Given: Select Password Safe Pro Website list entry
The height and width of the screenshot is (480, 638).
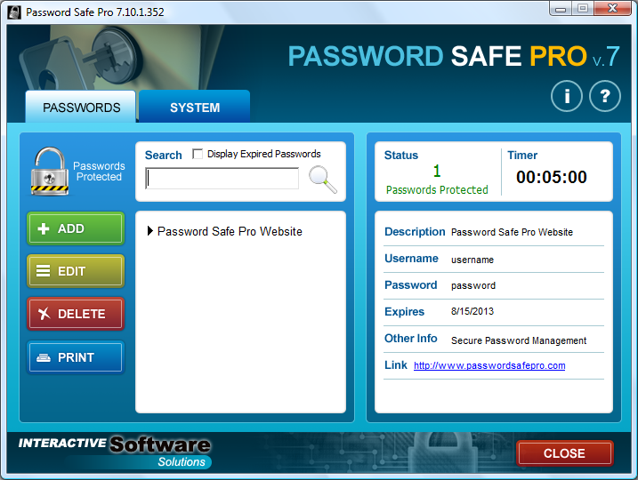Looking at the screenshot, I should point(230,231).
